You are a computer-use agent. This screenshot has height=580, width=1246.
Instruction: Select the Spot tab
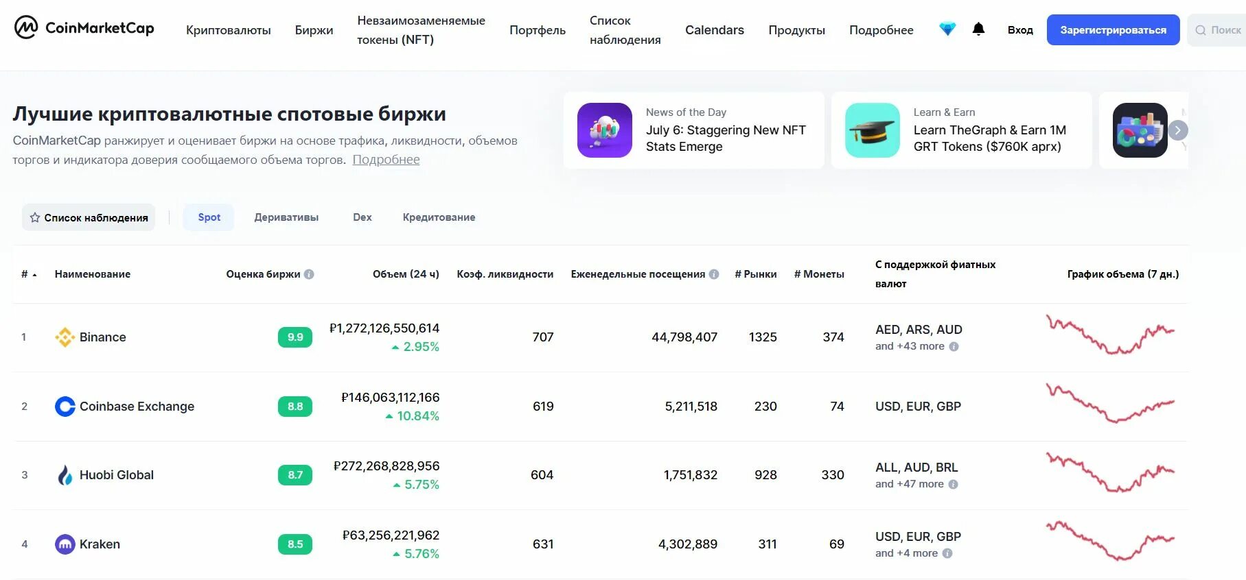point(209,217)
